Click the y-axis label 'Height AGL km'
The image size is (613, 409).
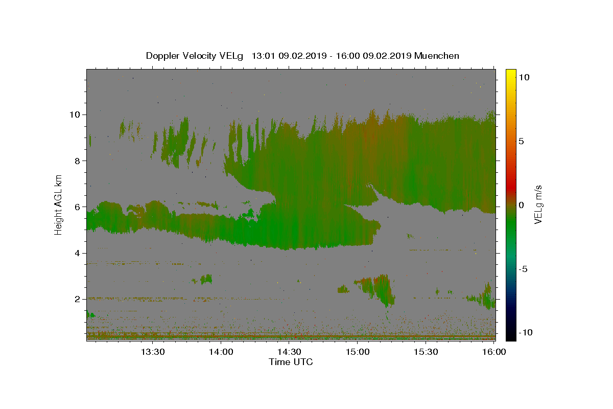point(58,205)
